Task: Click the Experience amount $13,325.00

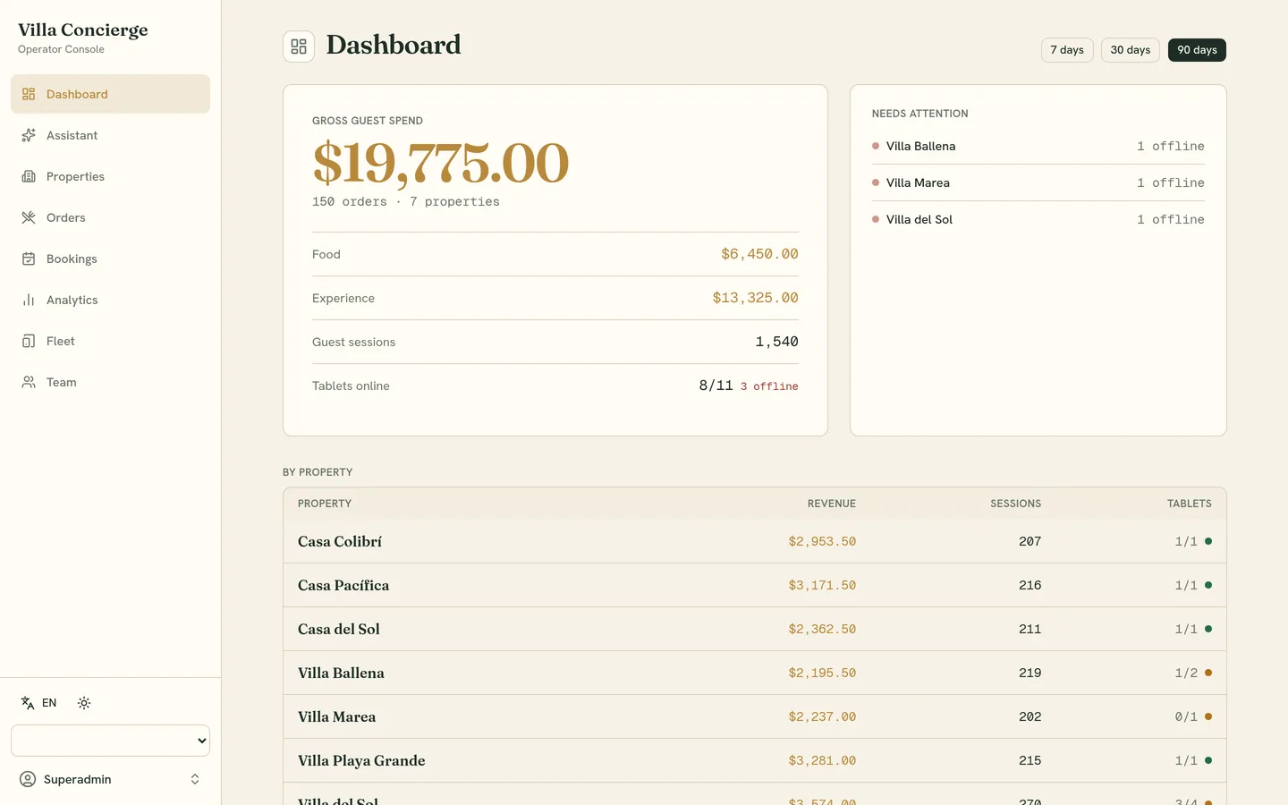Action: tap(755, 298)
